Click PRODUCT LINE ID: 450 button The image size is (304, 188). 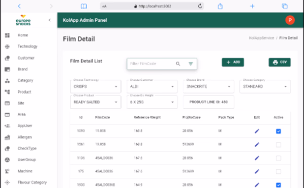[209, 102]
